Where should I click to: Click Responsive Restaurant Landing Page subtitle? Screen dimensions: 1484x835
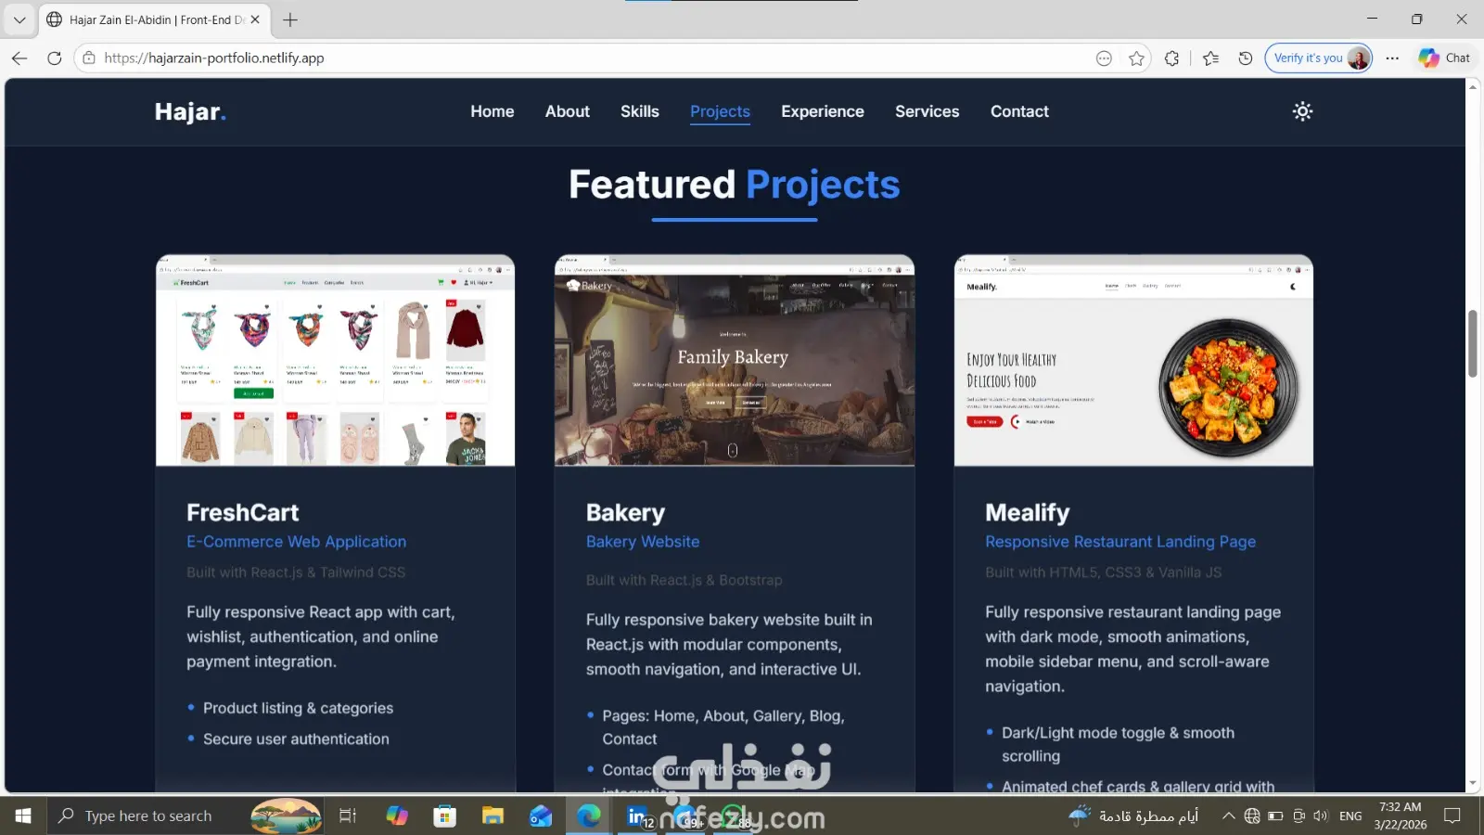coord(1120,542)
